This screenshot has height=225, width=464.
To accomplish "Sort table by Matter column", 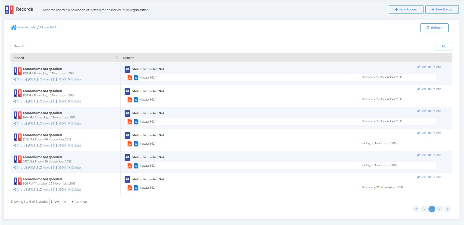I will click(449, 58).
